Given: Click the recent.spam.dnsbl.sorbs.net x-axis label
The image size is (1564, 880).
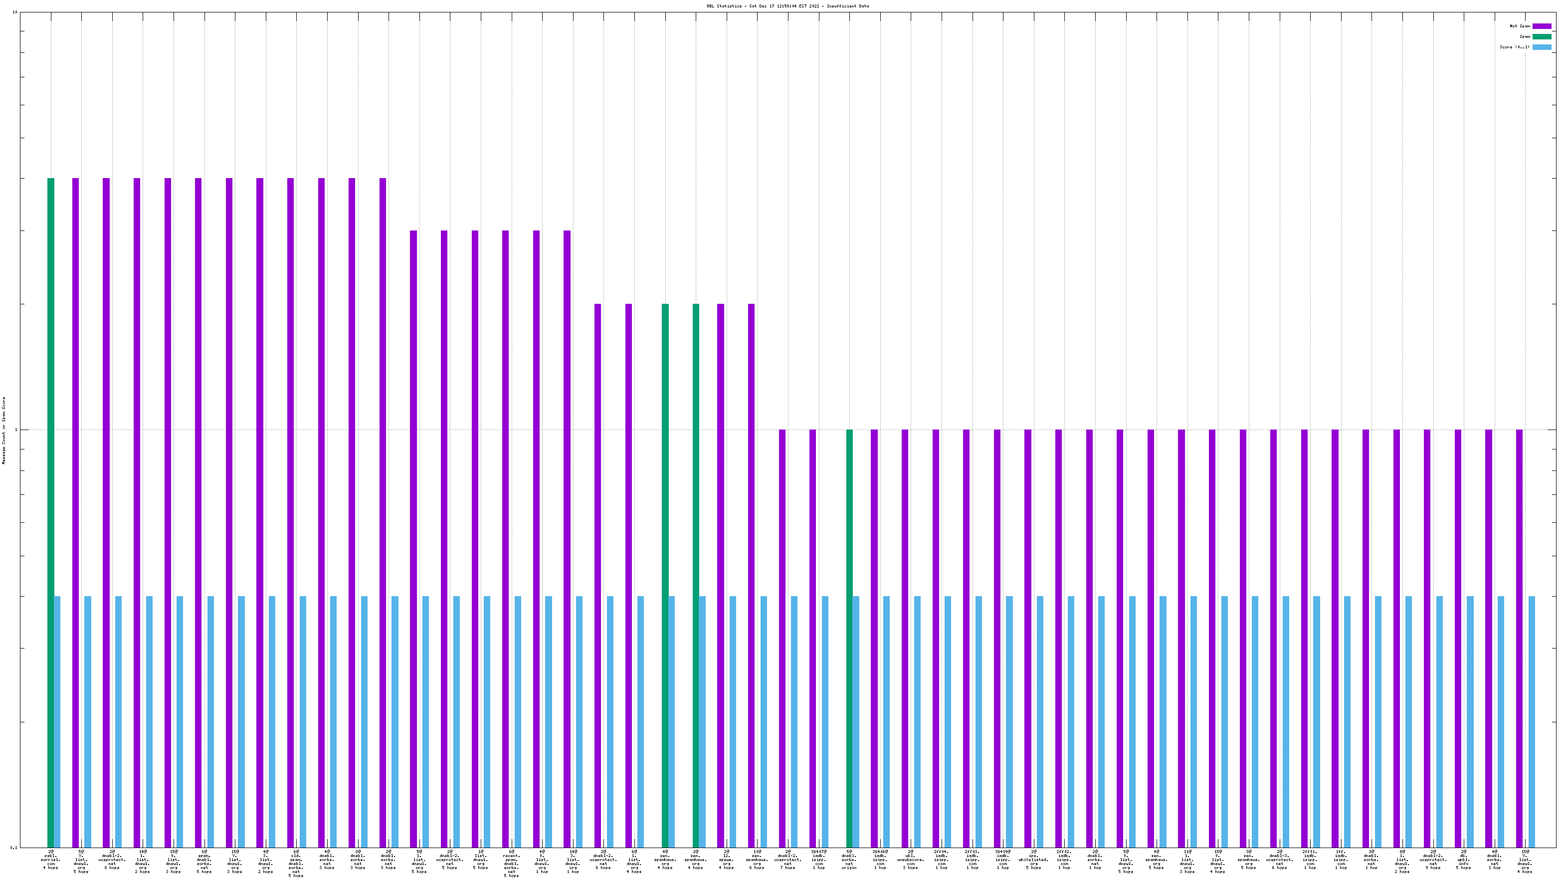Looking at the screenshot, I should [511, 863].
